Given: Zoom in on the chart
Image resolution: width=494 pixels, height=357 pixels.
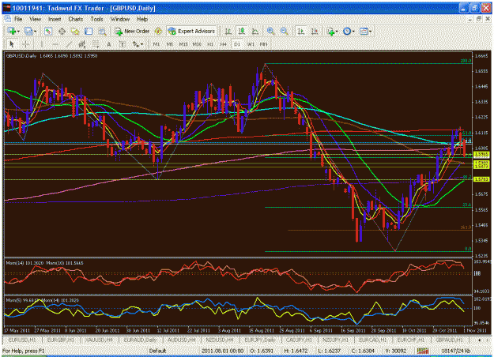Looking at the screenshot, I should click(x=270, y=31).
